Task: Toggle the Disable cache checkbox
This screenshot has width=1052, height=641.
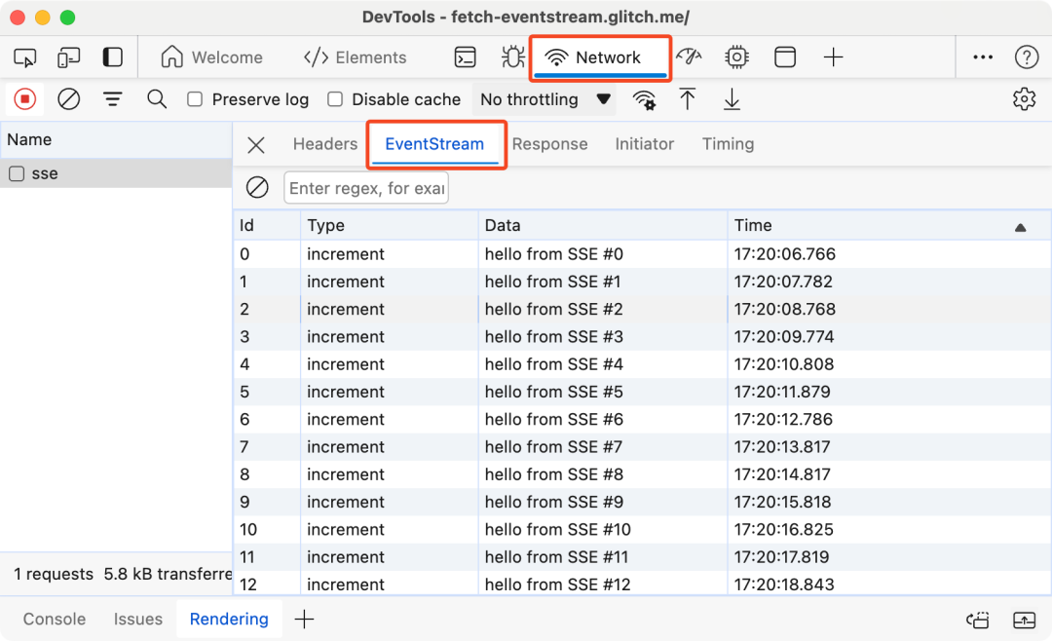Action: click(335, 99)
